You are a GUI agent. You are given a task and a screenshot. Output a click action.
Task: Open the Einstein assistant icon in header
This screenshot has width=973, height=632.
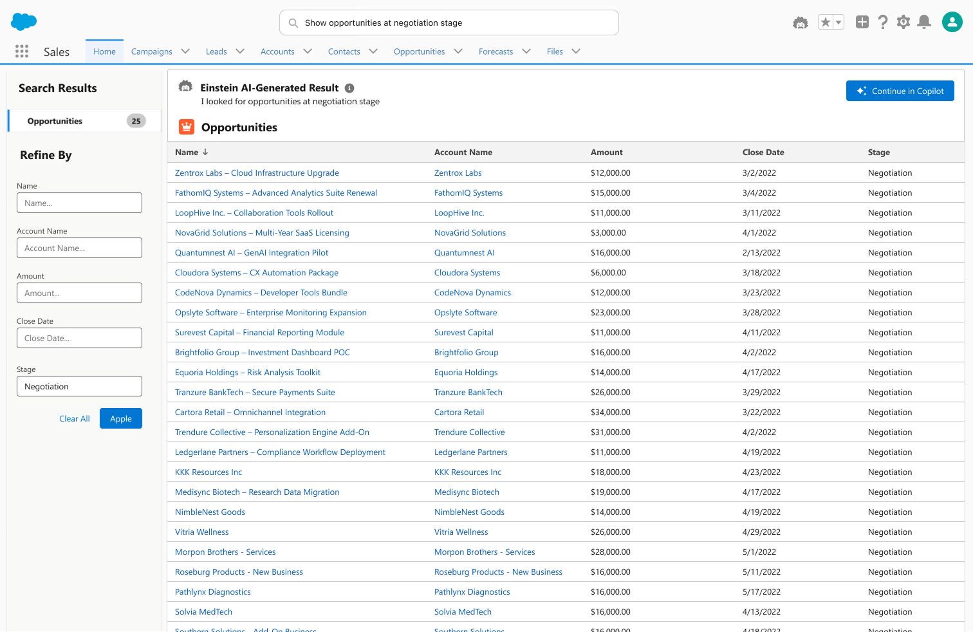pos(800,23)
